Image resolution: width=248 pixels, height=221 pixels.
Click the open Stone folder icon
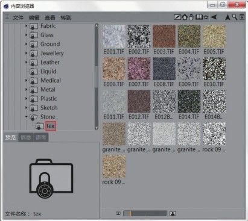click(34, 117)
